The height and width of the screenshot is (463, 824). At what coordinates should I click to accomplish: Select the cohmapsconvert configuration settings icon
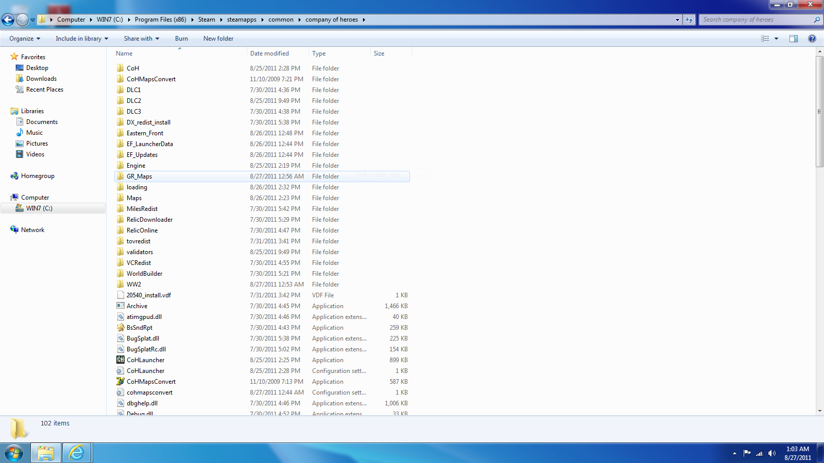[121, 392]
